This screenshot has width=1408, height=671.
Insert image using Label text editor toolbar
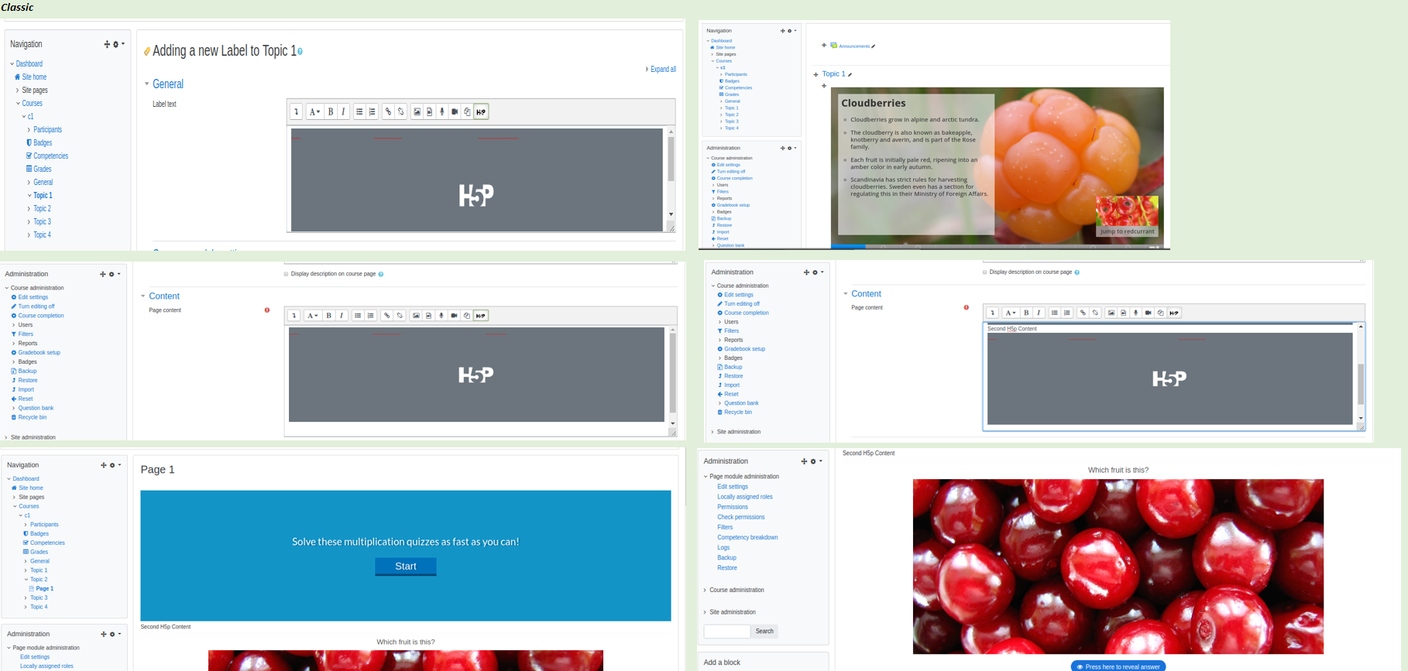[x=417, y=112]
